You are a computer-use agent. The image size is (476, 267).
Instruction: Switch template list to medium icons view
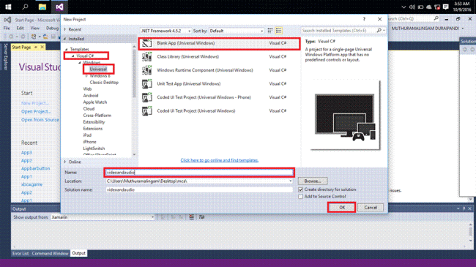pos(279,31)
